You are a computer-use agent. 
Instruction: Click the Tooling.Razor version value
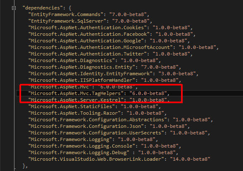tap(145, 113)
